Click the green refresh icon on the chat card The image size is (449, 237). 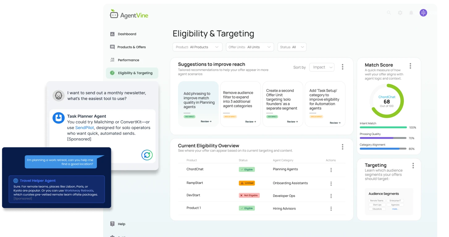(x=147, y=155)
